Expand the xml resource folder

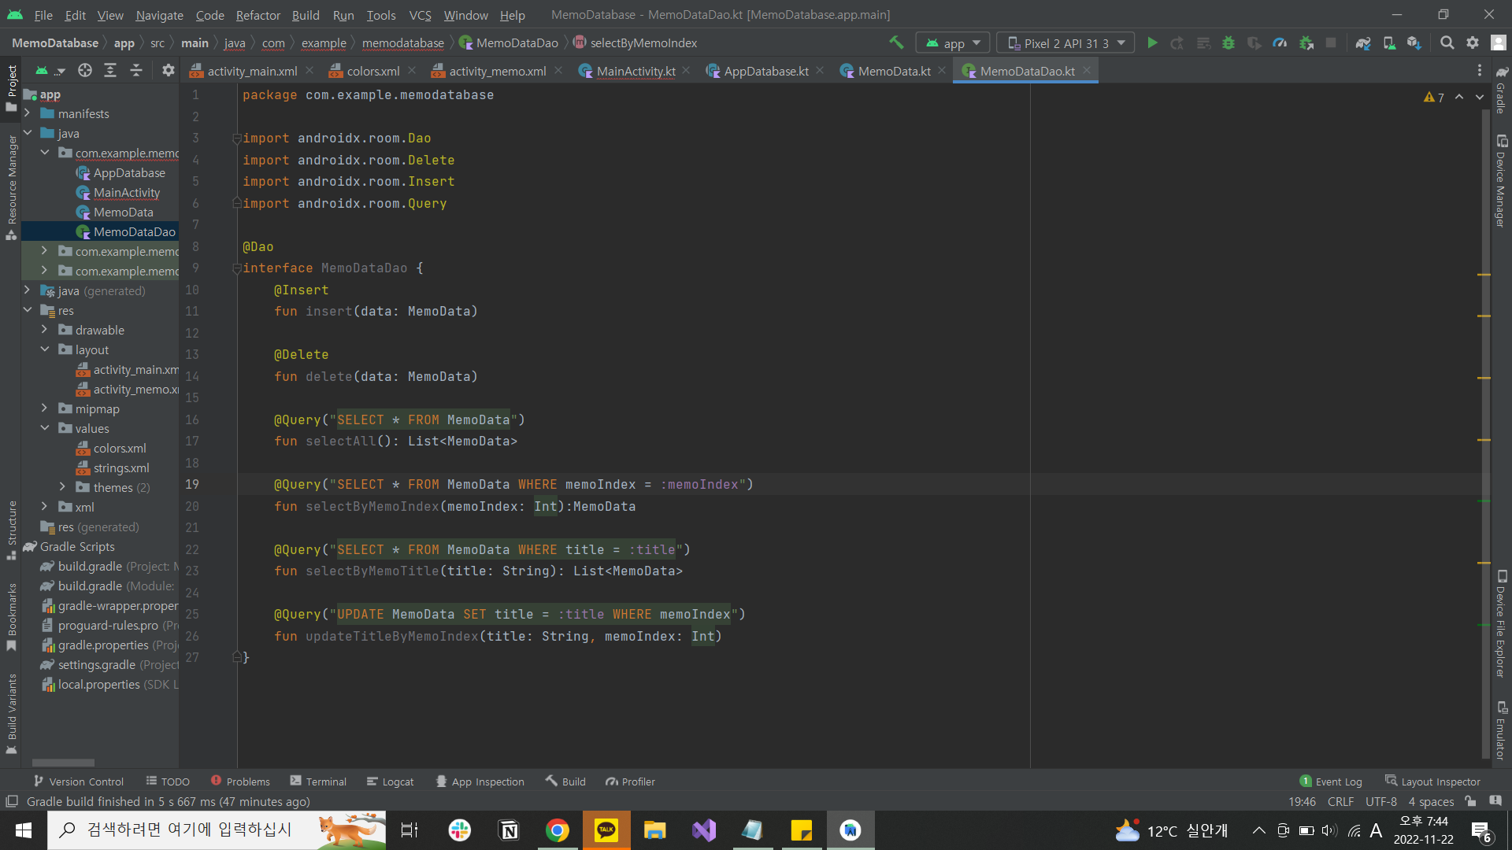45,507
